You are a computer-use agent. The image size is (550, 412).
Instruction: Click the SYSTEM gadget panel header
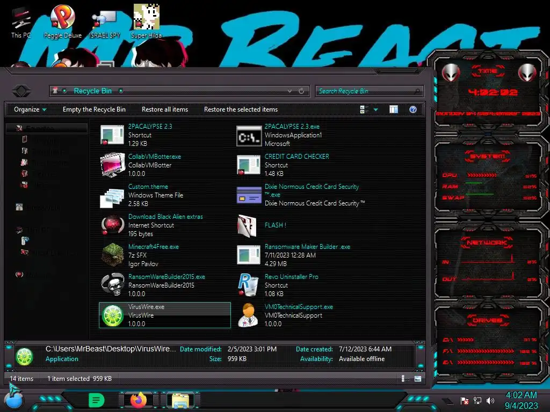click(x=487, y=156)
